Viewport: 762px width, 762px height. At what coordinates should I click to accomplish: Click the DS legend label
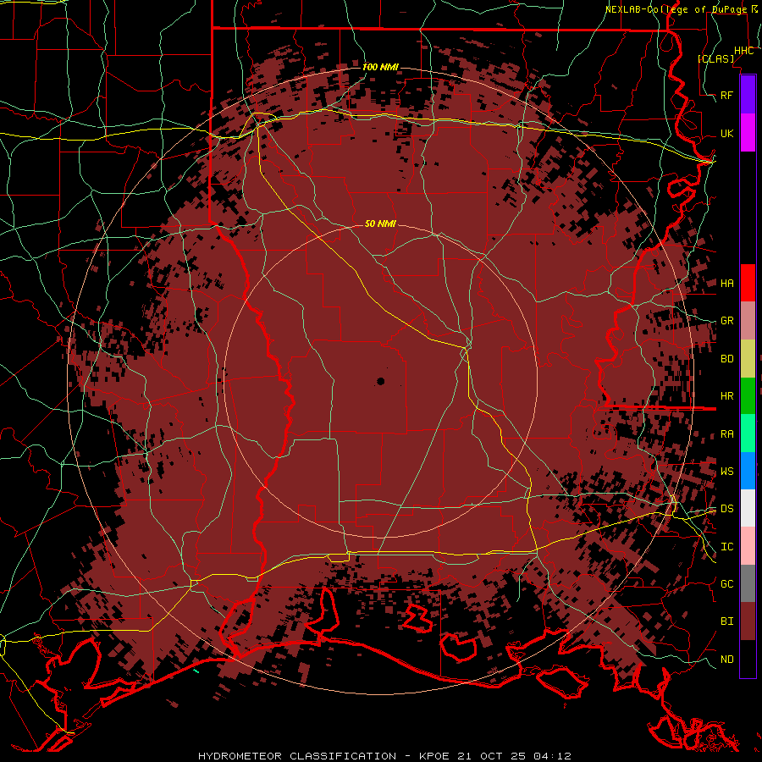(x=727, y=509)
